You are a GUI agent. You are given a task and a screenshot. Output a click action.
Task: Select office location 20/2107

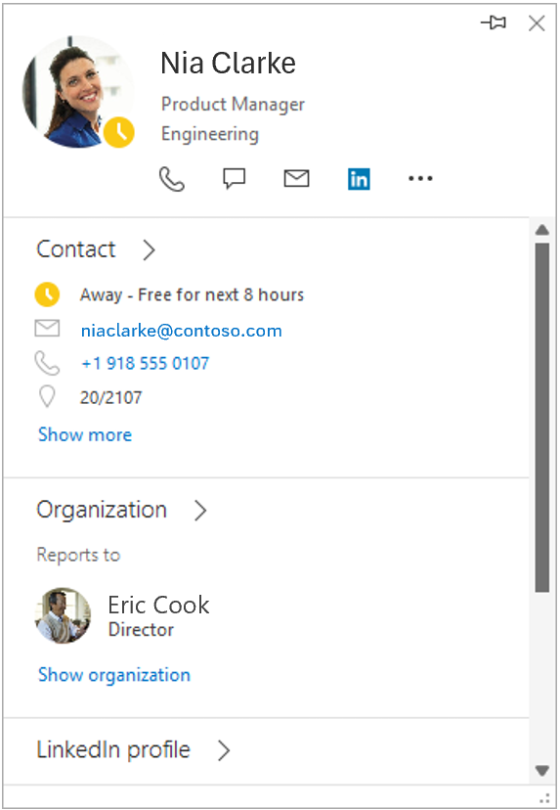tap(111, 398)
